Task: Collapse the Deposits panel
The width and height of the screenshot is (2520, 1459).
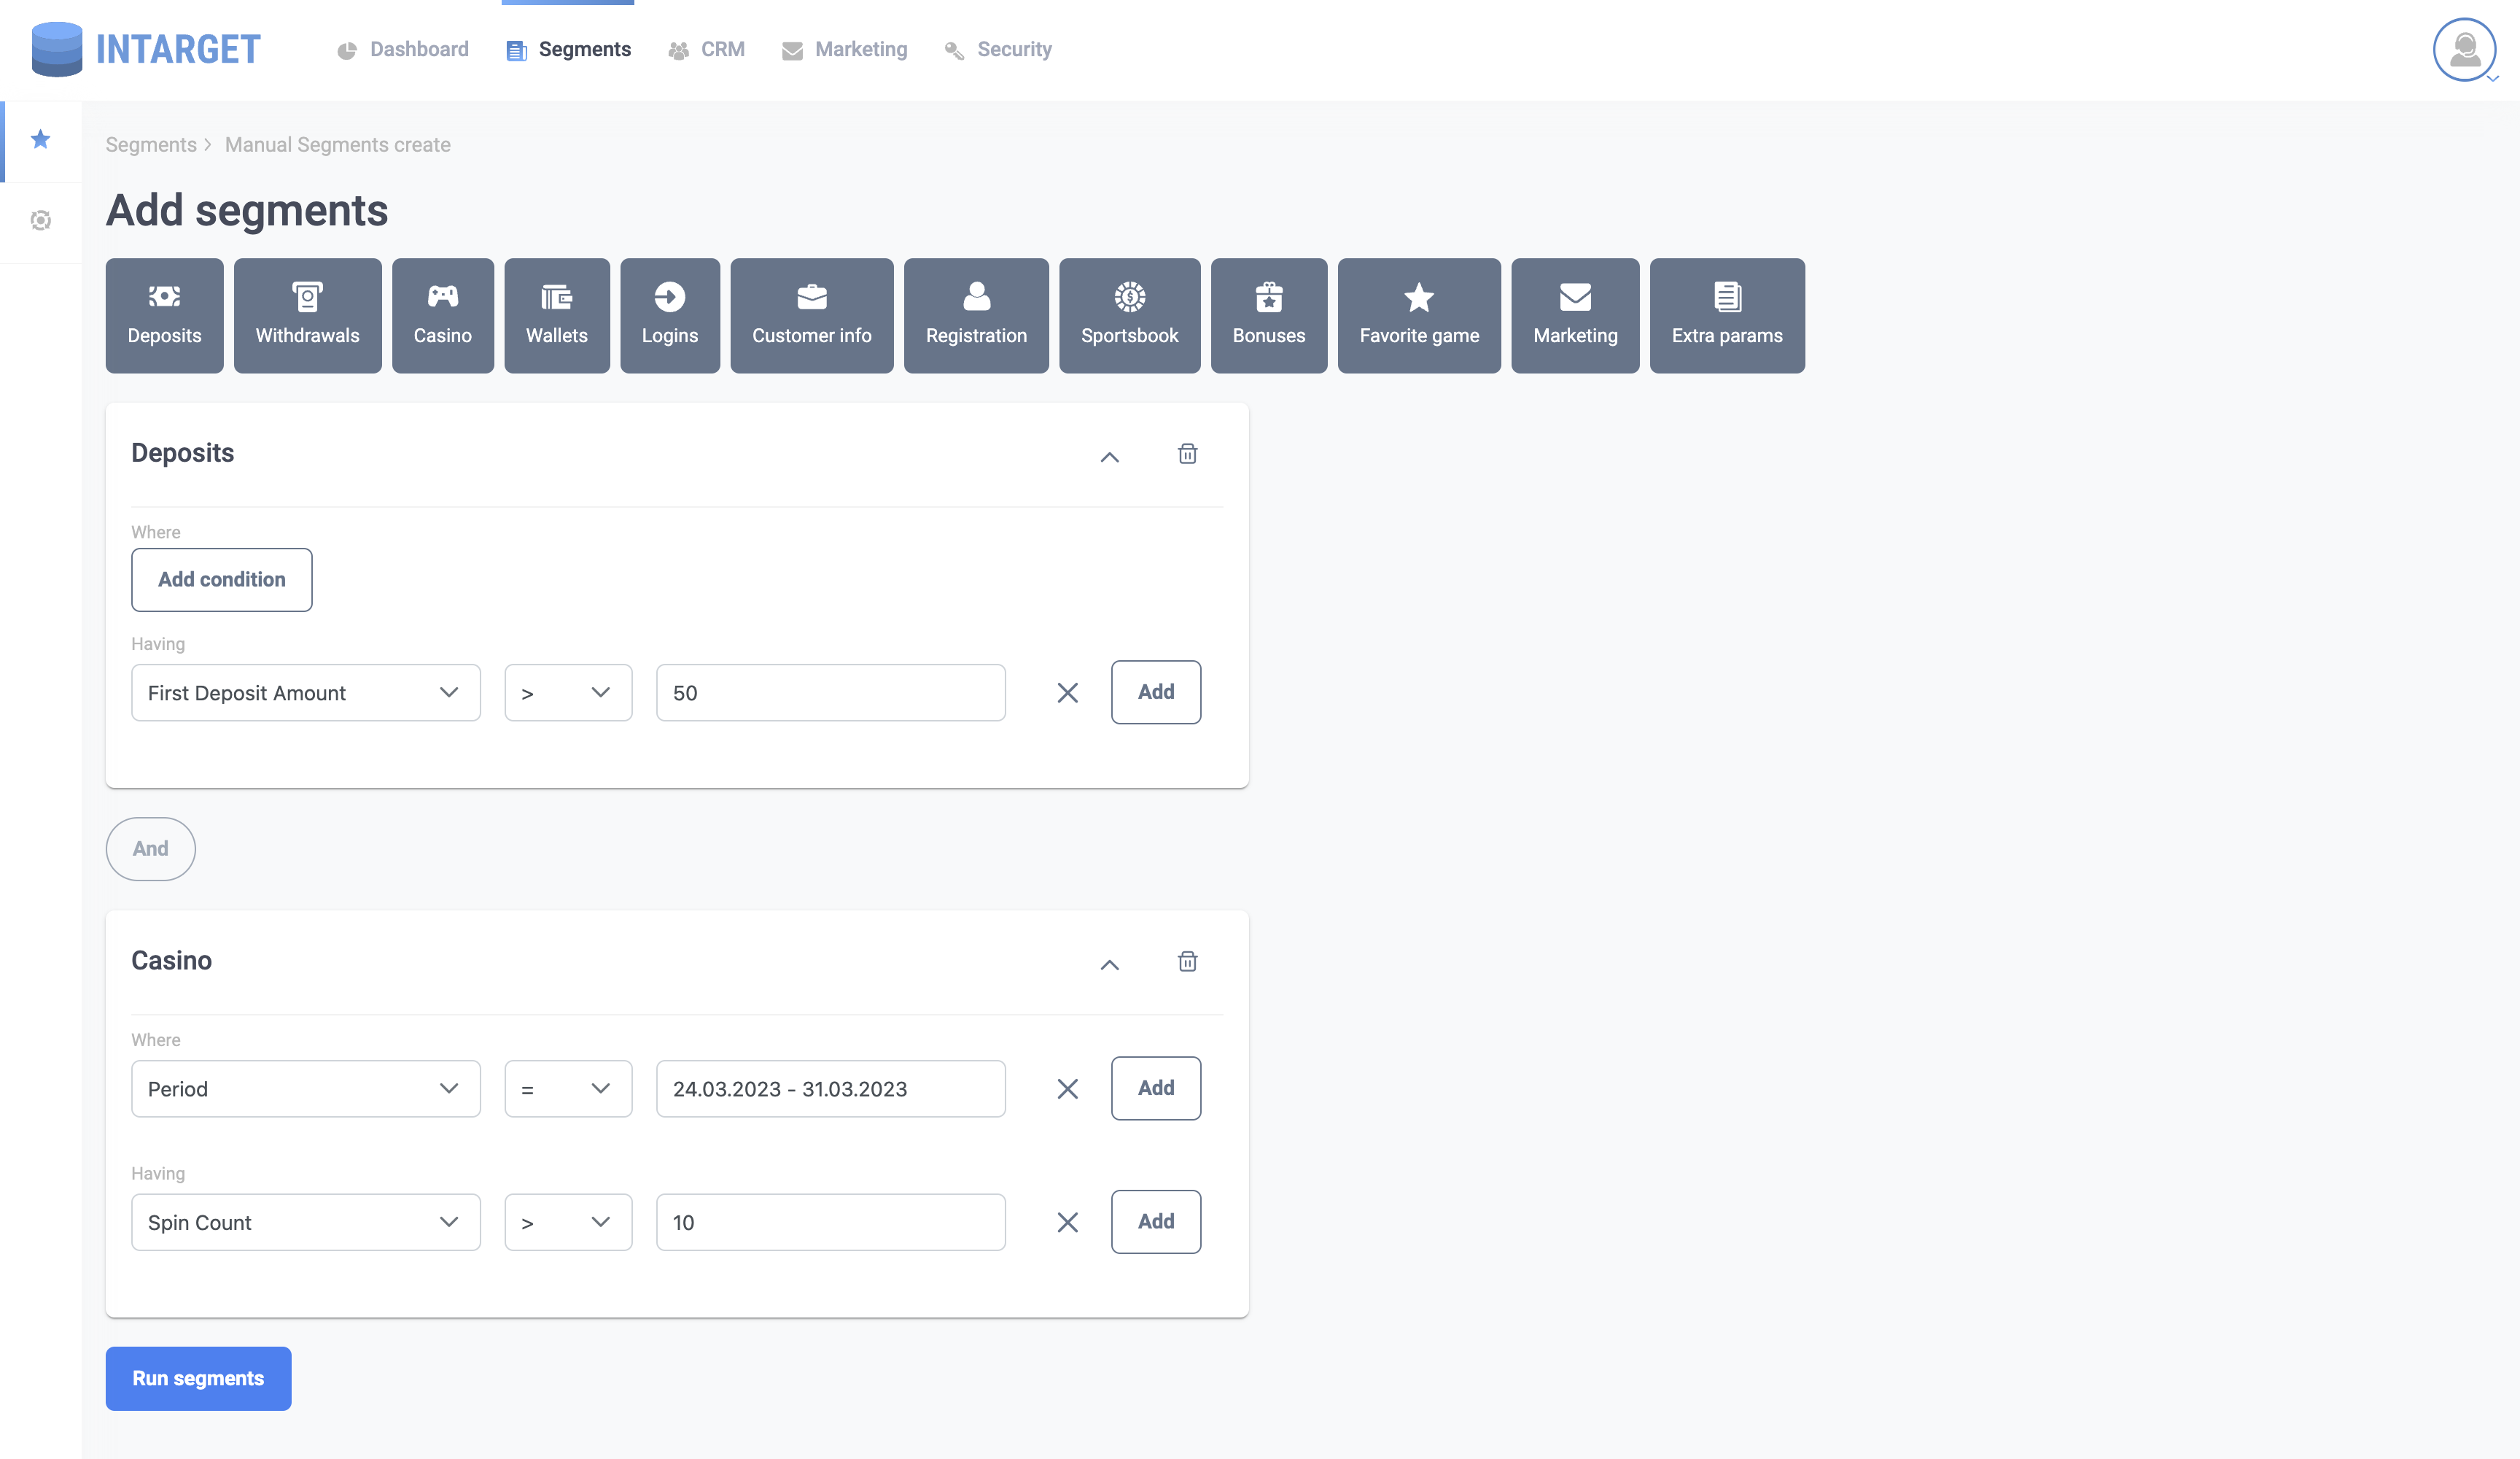Action: (x=1110, y=457)
